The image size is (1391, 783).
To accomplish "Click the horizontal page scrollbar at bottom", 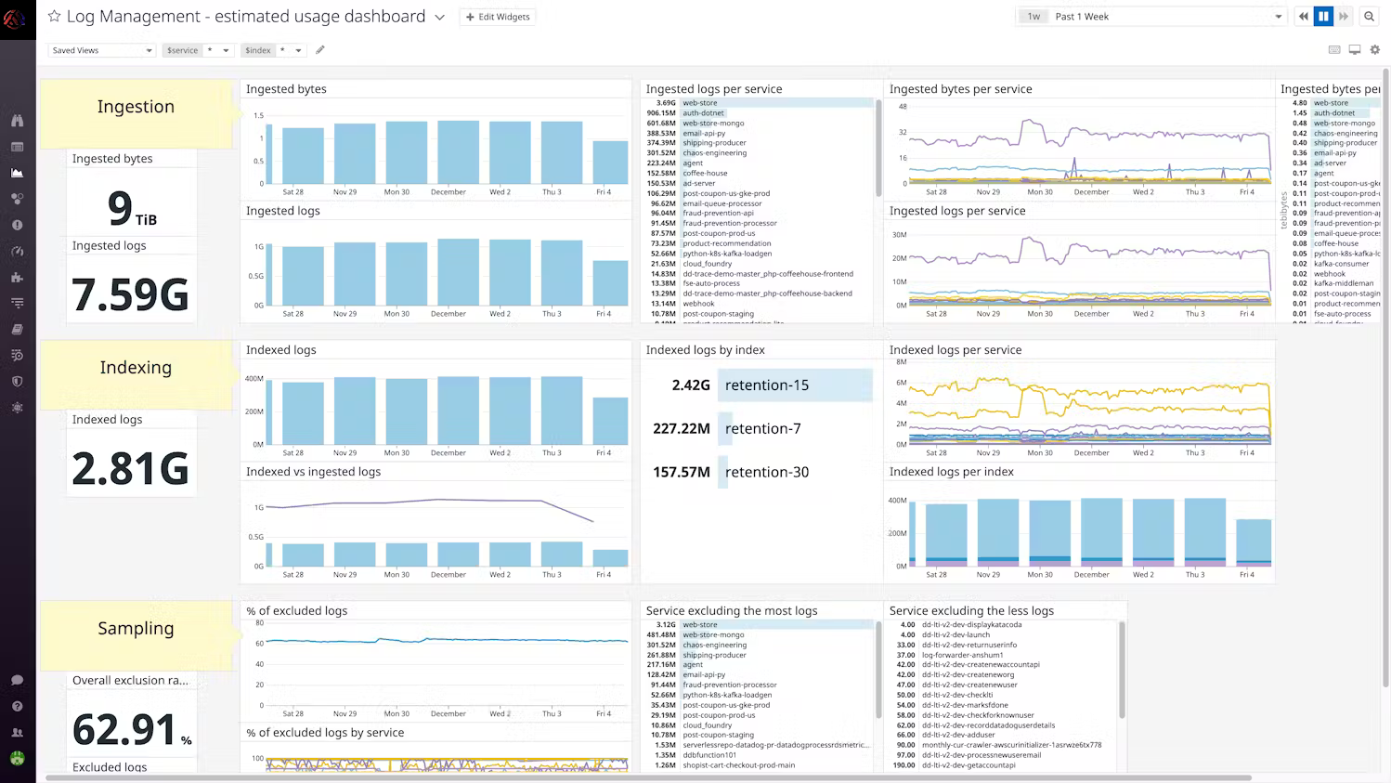I will pyautogui.click(x=648, y=777).
